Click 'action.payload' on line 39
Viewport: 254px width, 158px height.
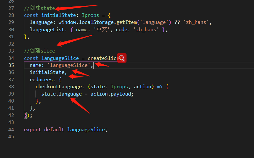(111, 94)
